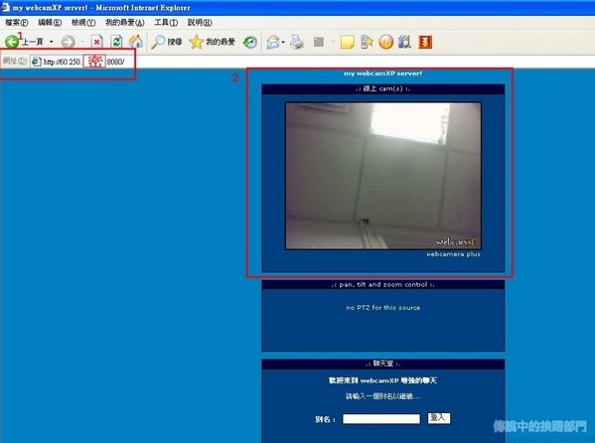595x443 pixels.
Task: Go to the home page via house icon
Action: tap(136, 42)
